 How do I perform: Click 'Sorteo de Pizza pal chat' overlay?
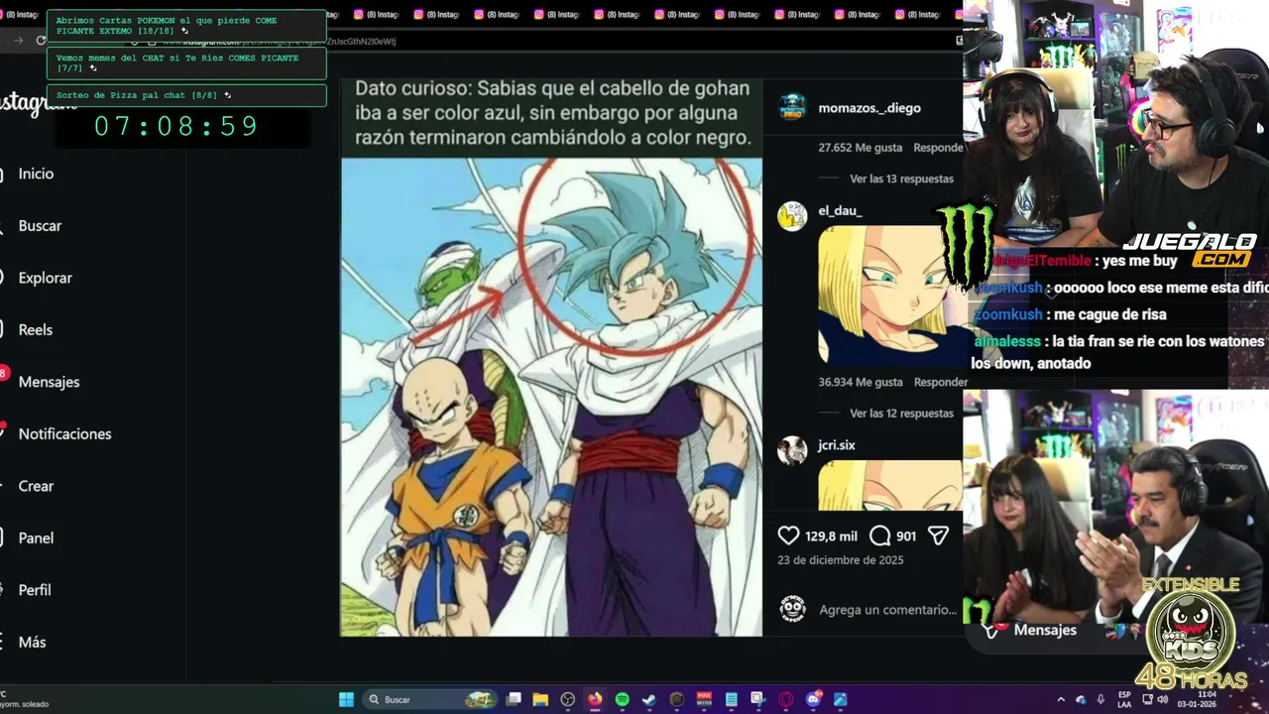(x=186, y=95)
